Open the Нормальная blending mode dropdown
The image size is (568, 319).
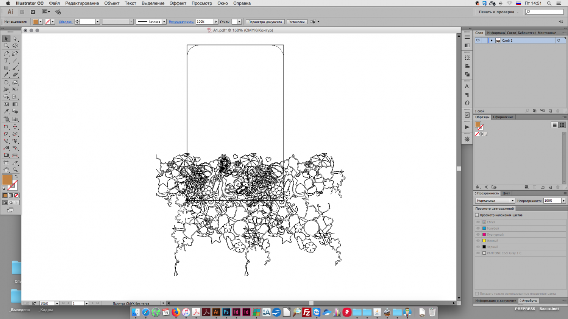[x=495, y=201]
